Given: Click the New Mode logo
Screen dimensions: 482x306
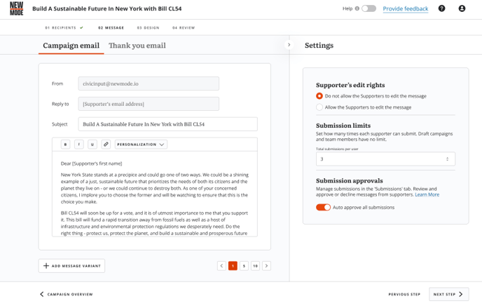Looking at the screenshot, I should tap(16, 8).
